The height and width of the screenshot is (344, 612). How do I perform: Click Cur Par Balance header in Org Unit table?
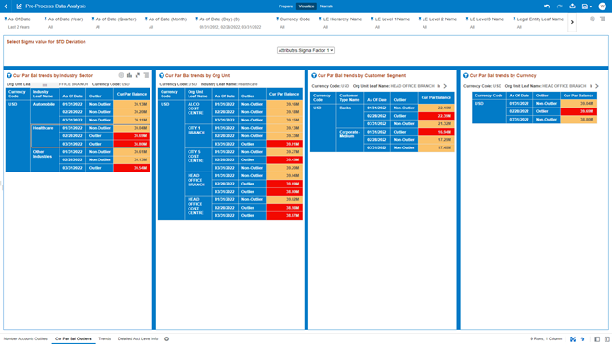click(x=284, y=94)
